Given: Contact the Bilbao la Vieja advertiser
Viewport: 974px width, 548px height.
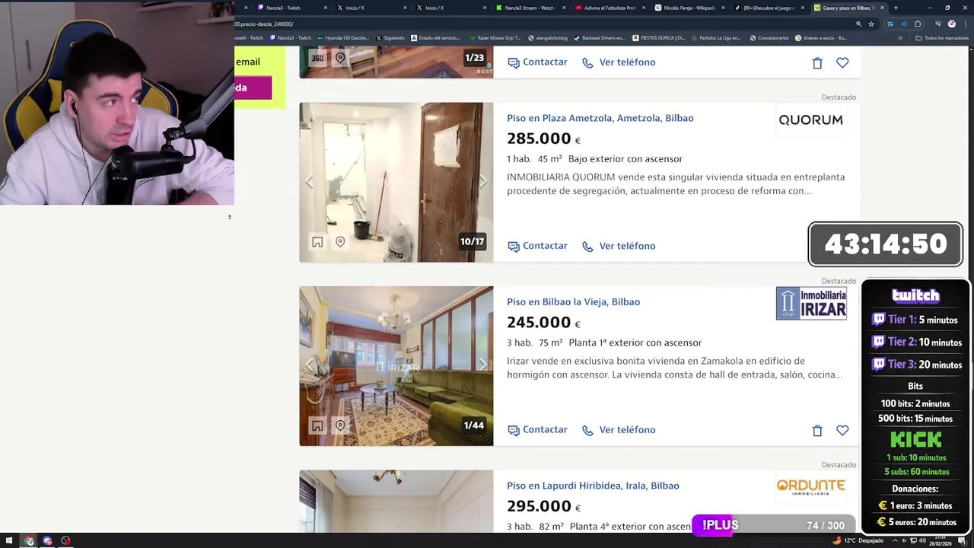Looking at the screenshot, I should coord(537,430).
